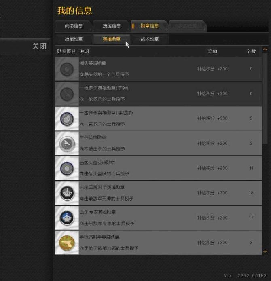Click the greyed-out fourth tab

[188, 26]
